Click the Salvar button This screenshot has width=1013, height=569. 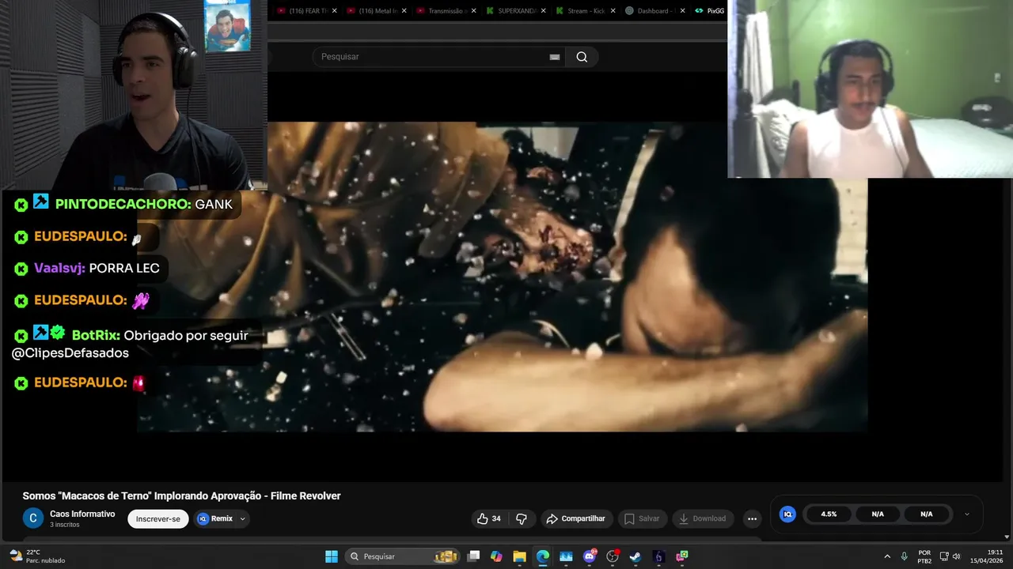(642, 518)
